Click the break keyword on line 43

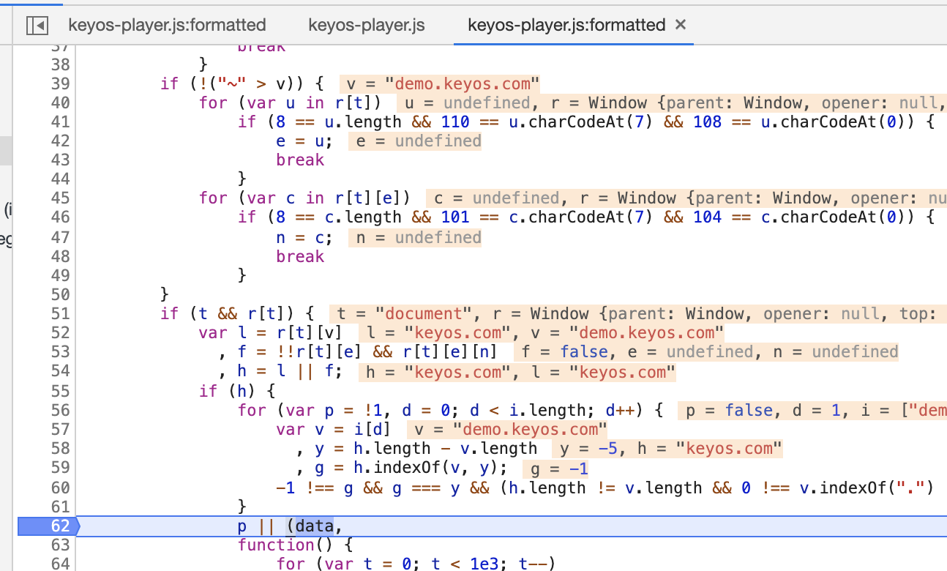pyautogui.click(x=299, y=160)
